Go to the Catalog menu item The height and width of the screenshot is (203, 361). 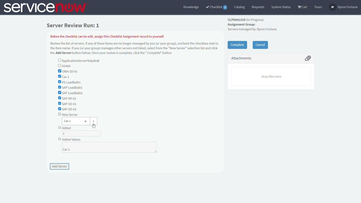tap(239, 7)
